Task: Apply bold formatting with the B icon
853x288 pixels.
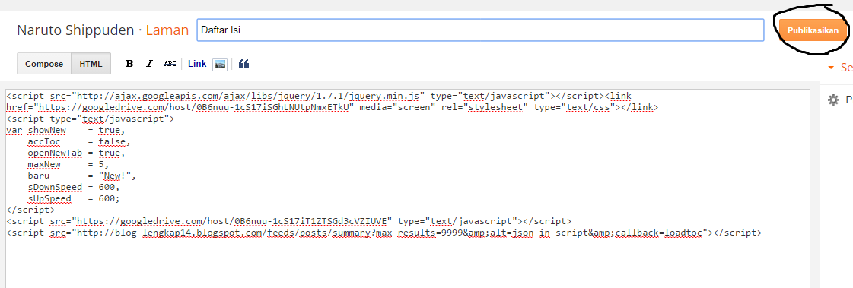Action: point(129,64)
